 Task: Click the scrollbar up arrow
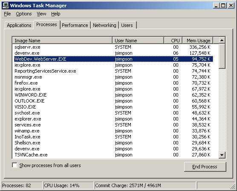tap(222, 40)
